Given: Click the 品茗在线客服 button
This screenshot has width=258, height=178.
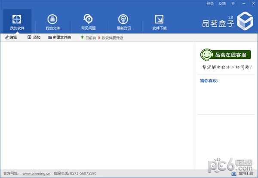Looking at the screenshot, I should [225, 55].
